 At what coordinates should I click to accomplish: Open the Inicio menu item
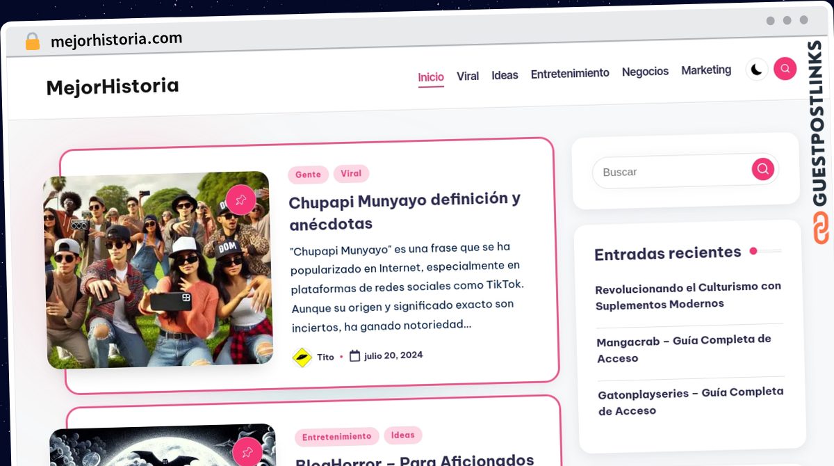point(431,77)
